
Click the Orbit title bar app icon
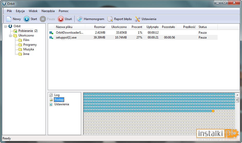click(x=4, y=4)
